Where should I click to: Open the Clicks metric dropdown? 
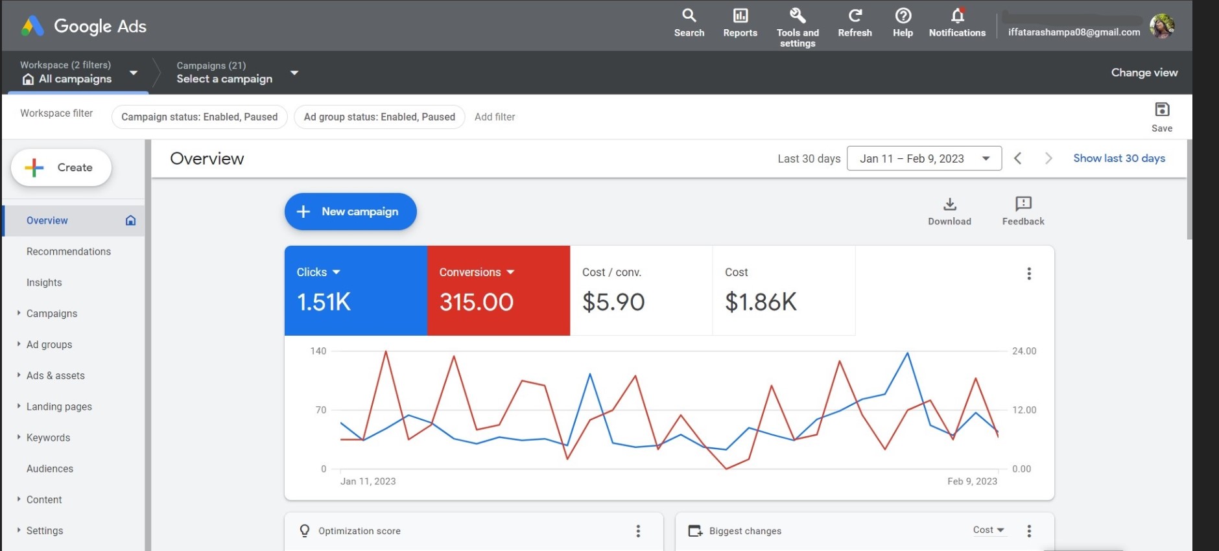coord(336,272)
